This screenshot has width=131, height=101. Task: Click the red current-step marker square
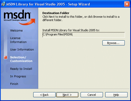5,57
